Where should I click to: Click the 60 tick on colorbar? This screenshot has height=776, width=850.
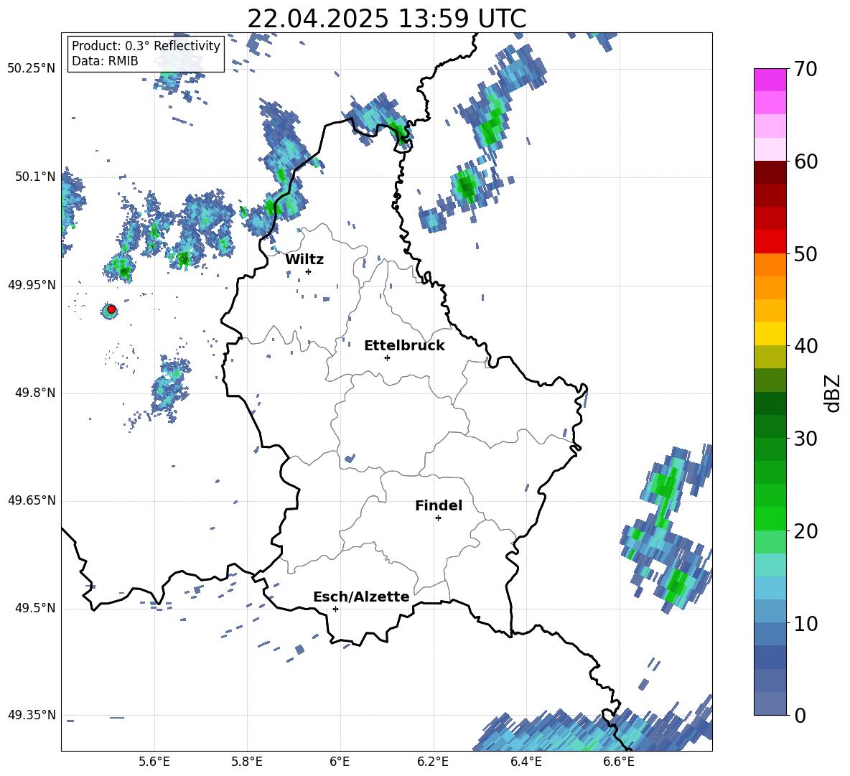coord(805,162)
